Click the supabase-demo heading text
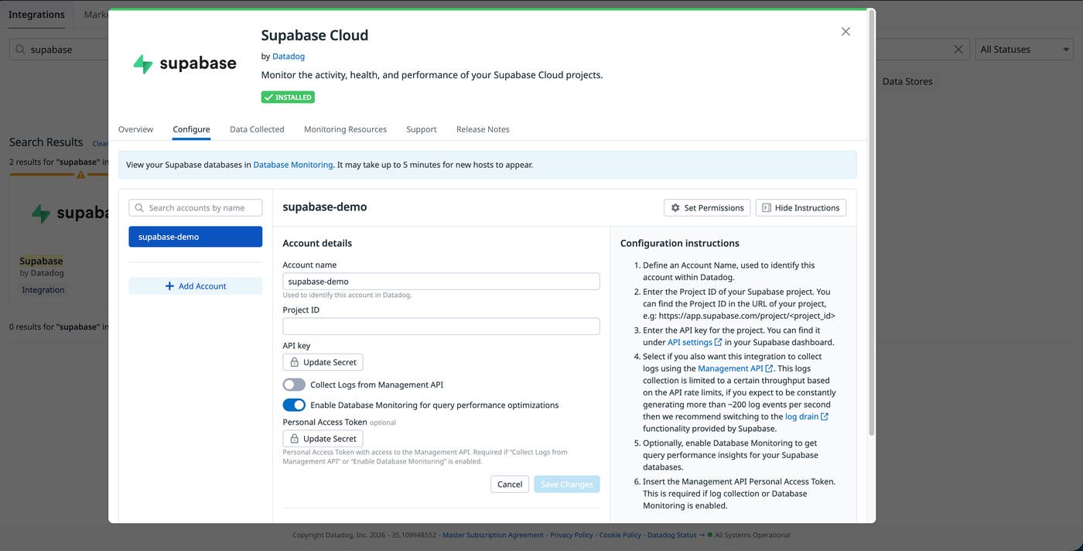Viewport: 1083px width, 551px height. tap(325, 207)
